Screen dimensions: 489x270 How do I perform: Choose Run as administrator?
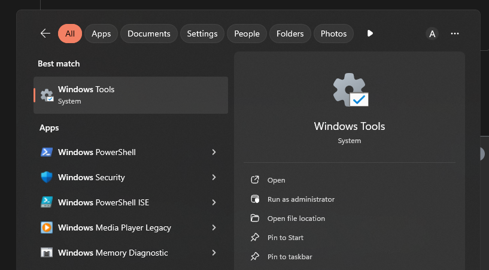coord(301,199)
